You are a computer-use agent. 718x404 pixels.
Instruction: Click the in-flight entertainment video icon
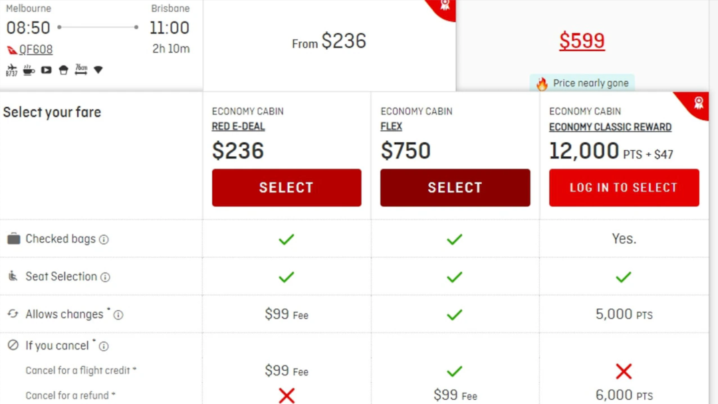point(47,70)
